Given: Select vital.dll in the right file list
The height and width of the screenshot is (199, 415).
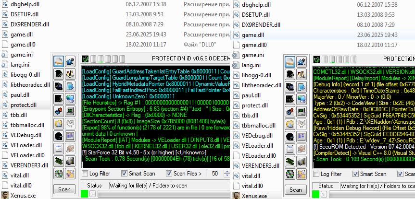Looking at the screenshot, I should click(251, 176).
